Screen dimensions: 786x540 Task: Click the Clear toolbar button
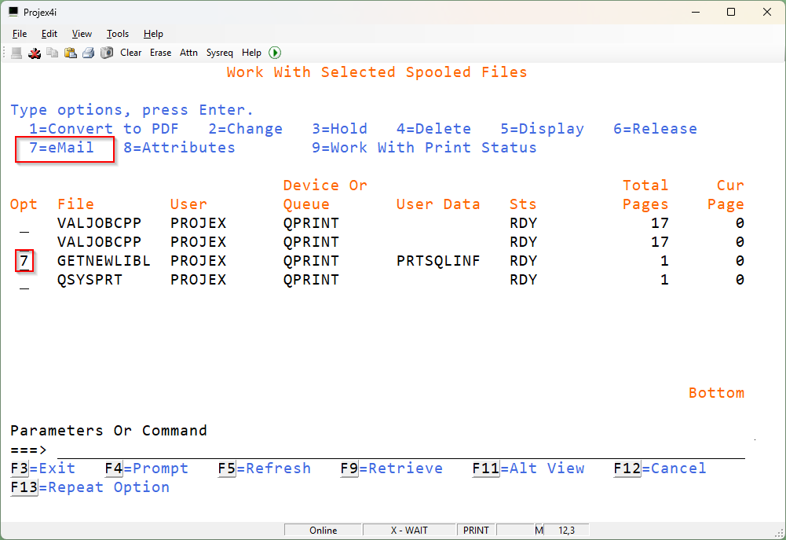click(x=131, y=53)
